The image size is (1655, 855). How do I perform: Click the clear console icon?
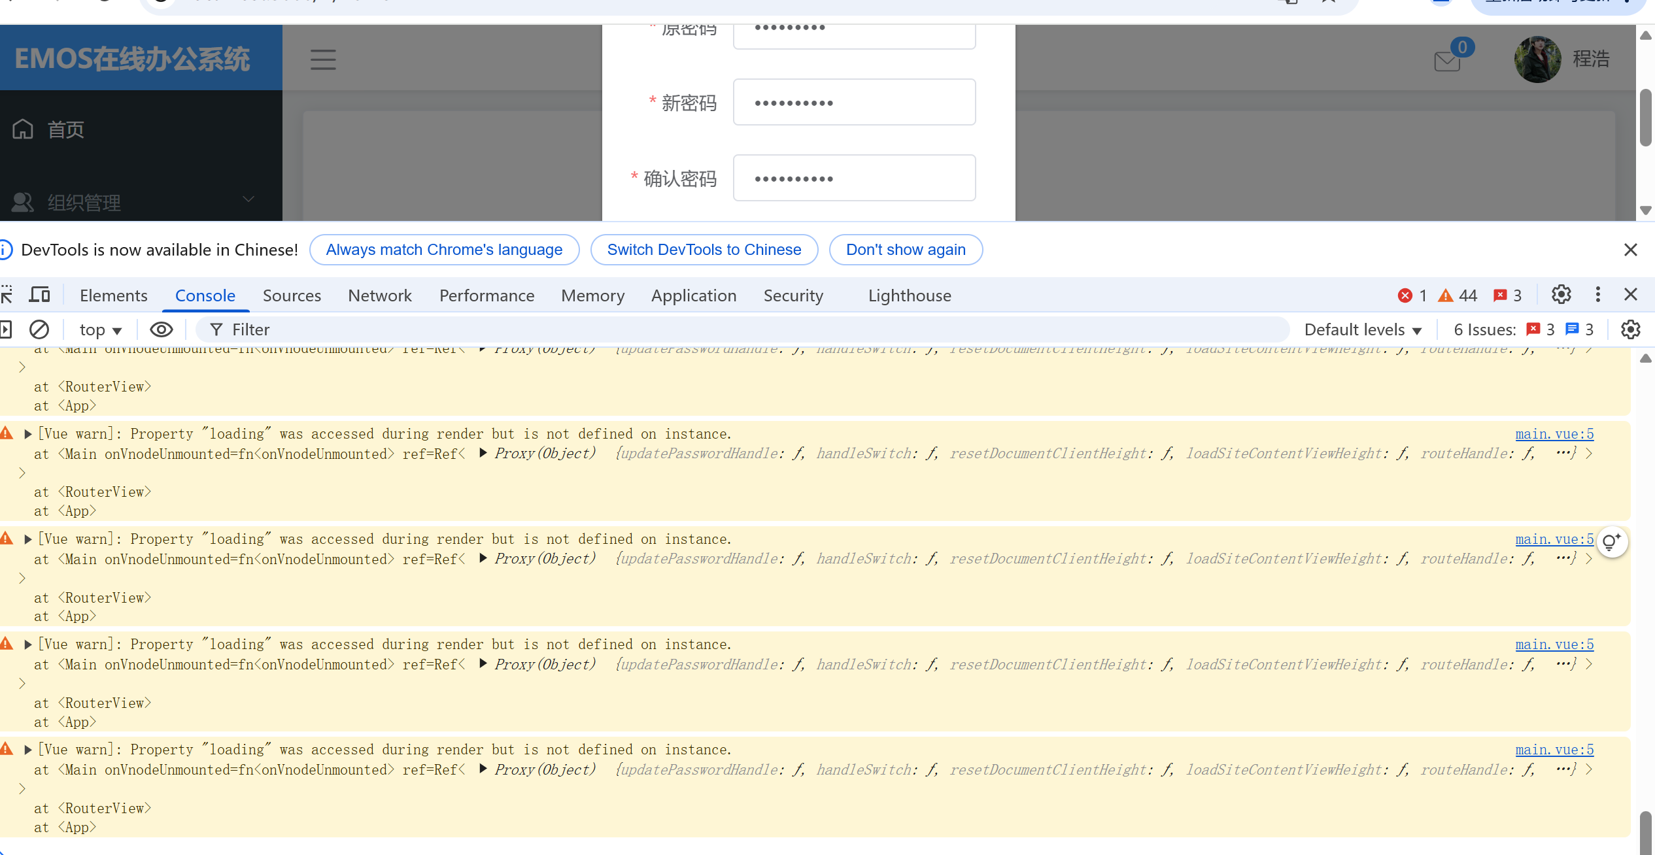(x=39, y=329)
